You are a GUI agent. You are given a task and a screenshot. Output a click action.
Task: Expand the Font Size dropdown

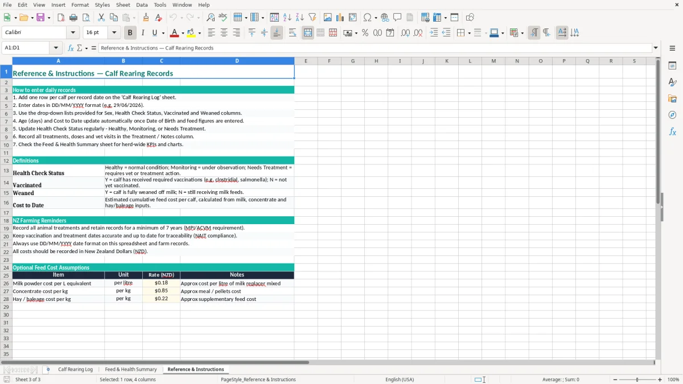tap(114, 33)
